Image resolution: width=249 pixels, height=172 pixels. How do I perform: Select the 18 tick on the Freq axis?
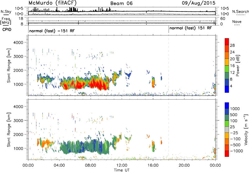tap(21, 19)
